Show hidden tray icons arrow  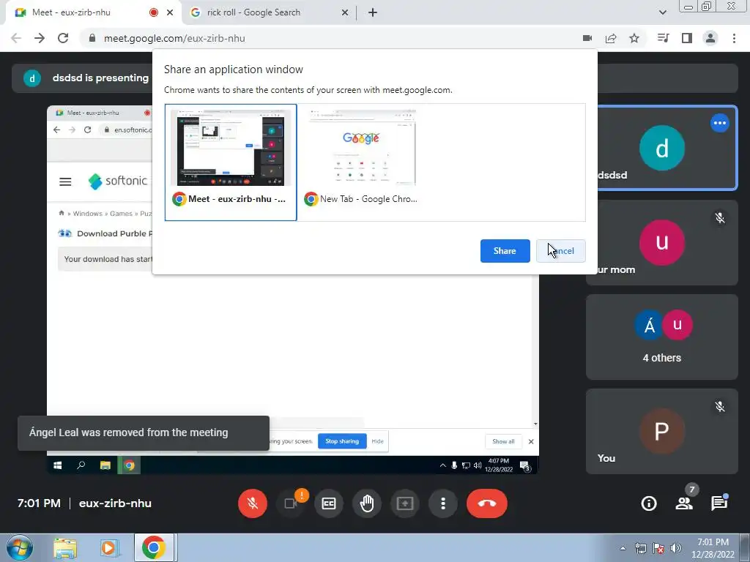(x=623, y=548)
